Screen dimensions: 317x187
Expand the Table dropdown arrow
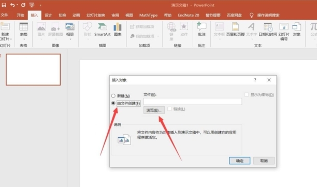click(x=24, y=39)
